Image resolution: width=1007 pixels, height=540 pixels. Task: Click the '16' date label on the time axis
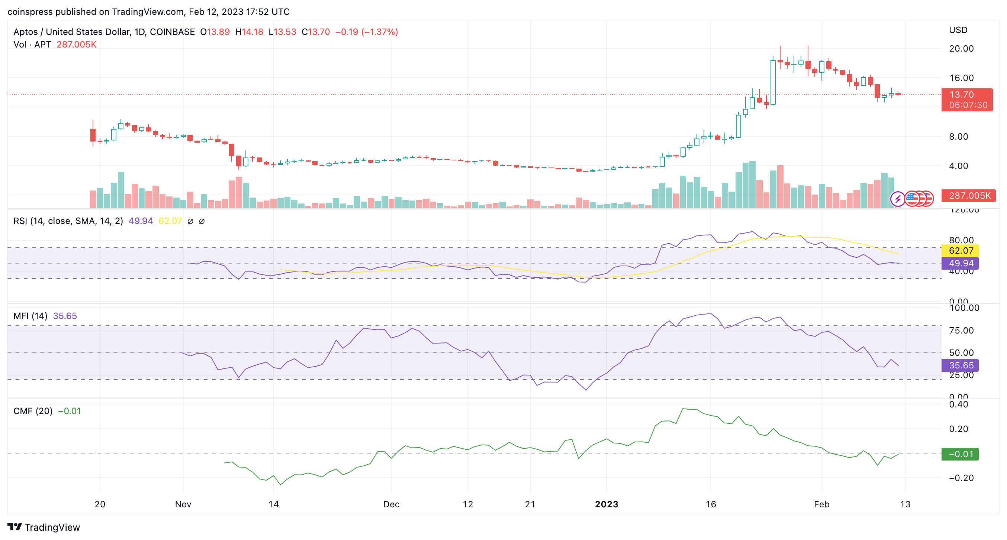[x=711, y=504]
